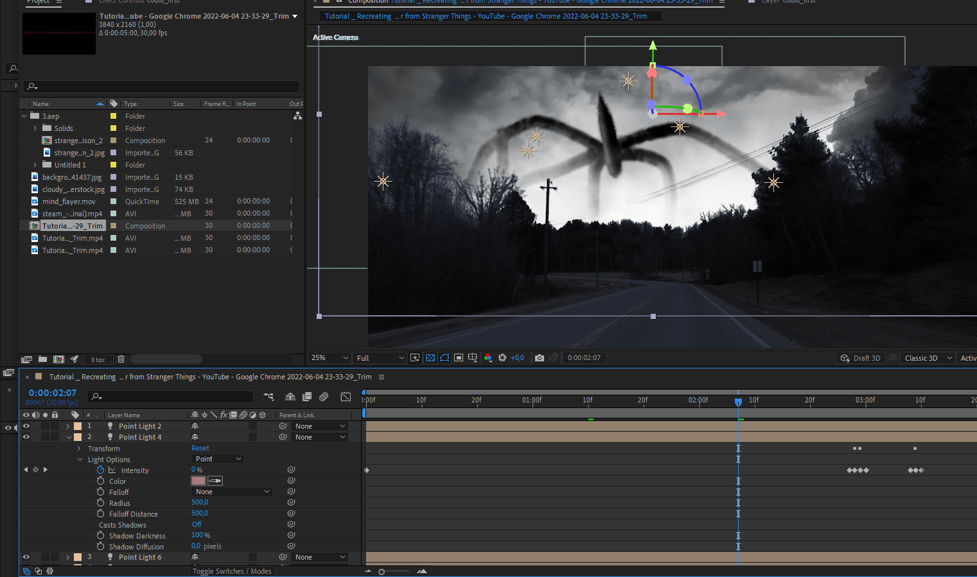Toggle visibility of Point Light 4 layer
The image size is (977, 577).
coord(26,436)
